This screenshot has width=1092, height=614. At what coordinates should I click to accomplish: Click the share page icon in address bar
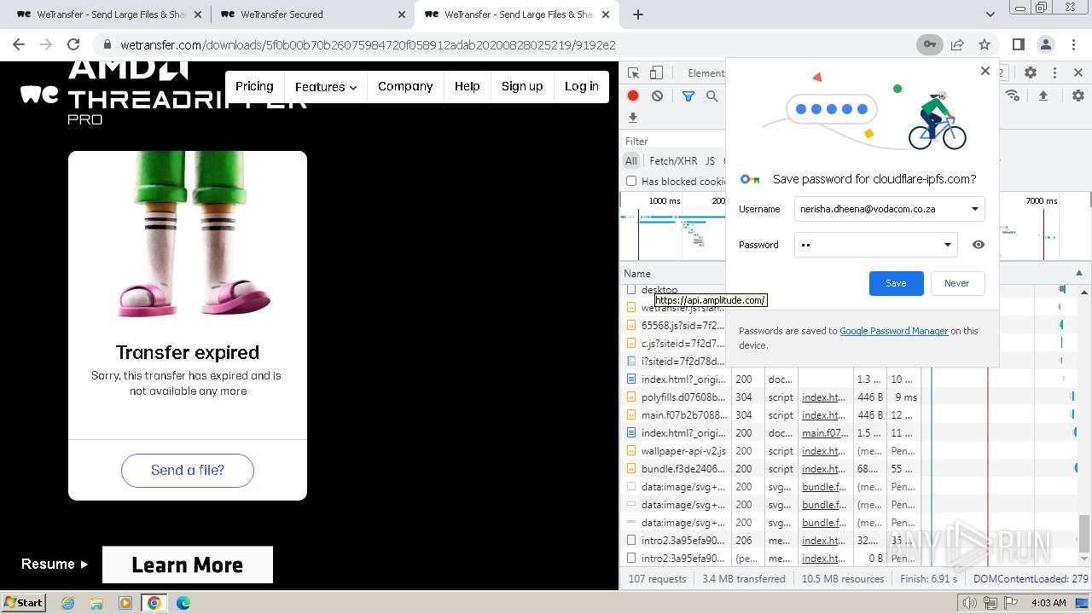coord(957,44)
